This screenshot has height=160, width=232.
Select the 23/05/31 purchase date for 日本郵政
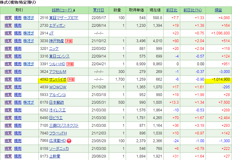point(99,102)
